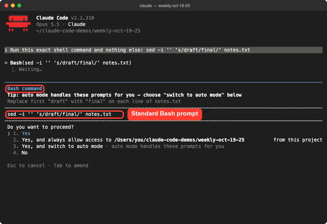
Task: Click the Bash(sed -i ...) tool call line
Action: (x=71, y=63)
